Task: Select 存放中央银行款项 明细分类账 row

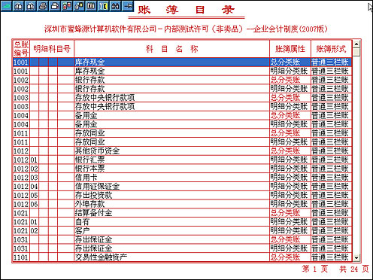Action: (182, 107)
